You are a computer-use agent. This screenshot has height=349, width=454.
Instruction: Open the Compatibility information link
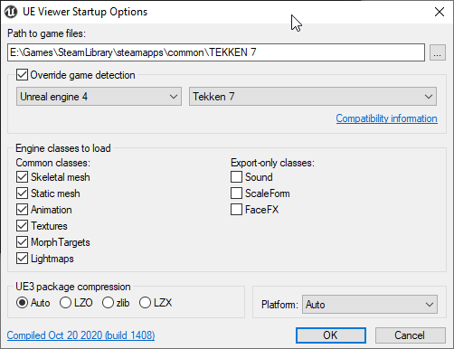pyautogui.click(x=386, y=118)
